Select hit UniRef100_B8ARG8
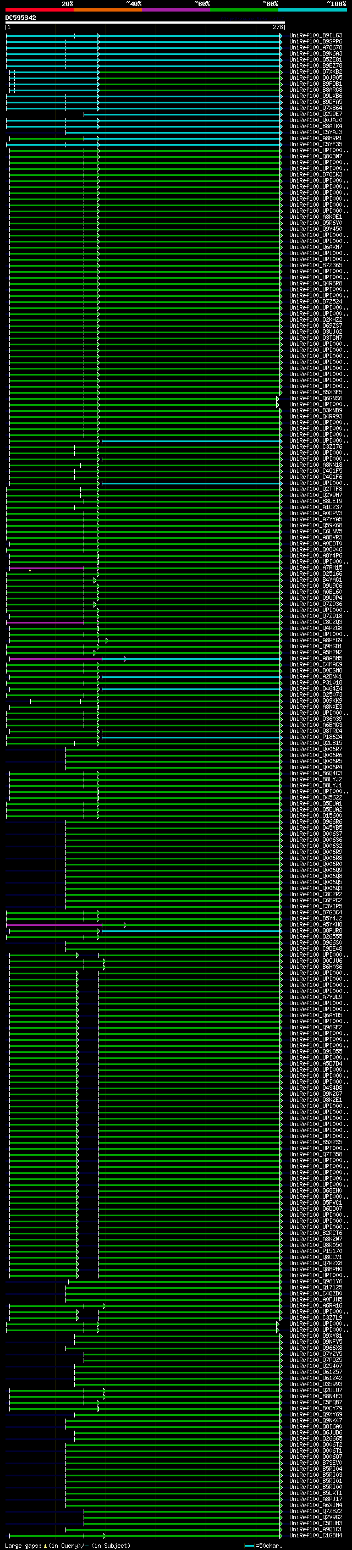Viewport: 352px width, 1550px height. pyautogui.click(x=316, y=90)
